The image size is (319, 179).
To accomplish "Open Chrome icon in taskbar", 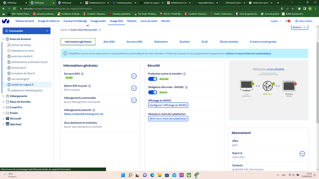I will point(196,175).
